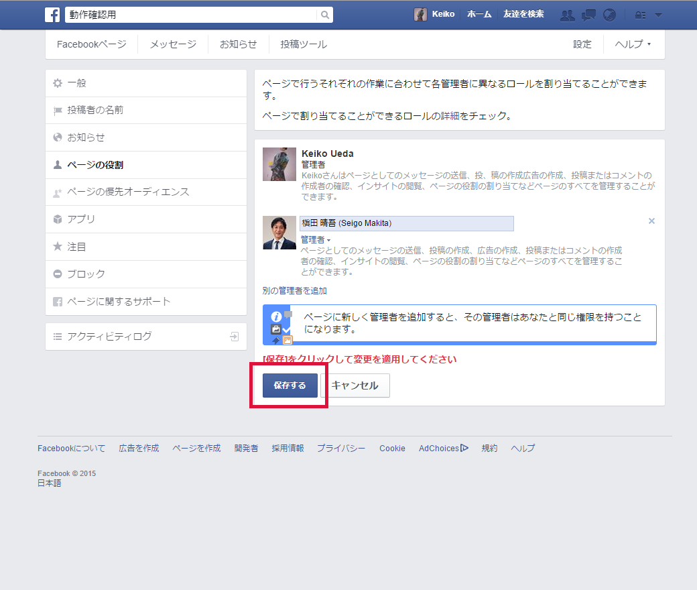Expand the account menu arrow
Screen dimensions: 697x590
[x=658, y=15]
